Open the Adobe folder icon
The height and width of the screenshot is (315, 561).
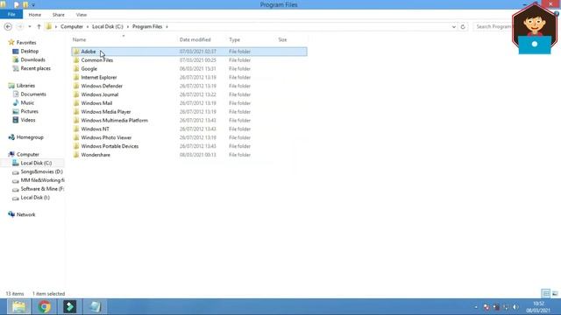[x=76, y=52]
